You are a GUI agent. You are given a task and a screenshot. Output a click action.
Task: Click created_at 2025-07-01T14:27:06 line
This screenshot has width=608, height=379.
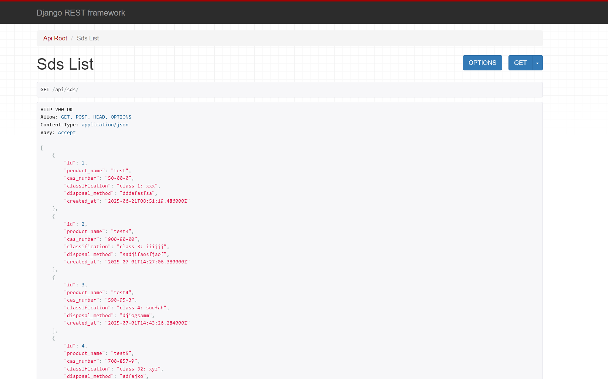coord(127,262)
